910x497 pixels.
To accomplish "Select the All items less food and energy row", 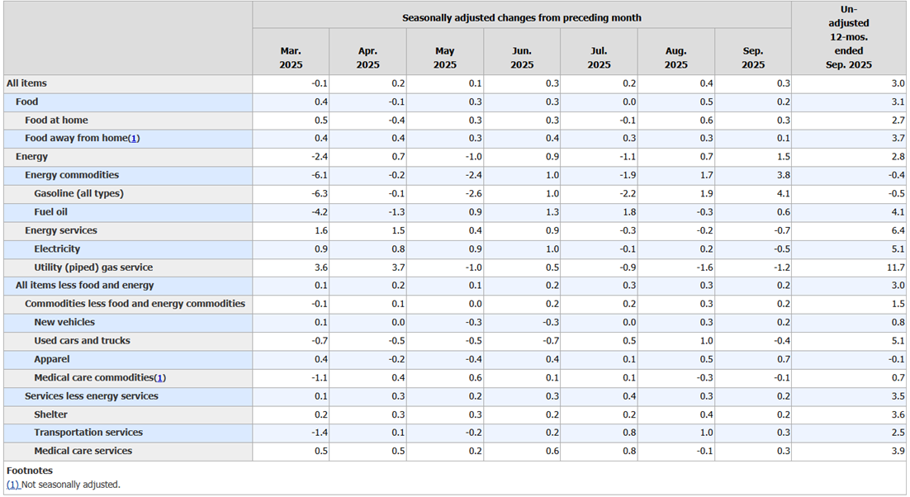I will 455,286.
